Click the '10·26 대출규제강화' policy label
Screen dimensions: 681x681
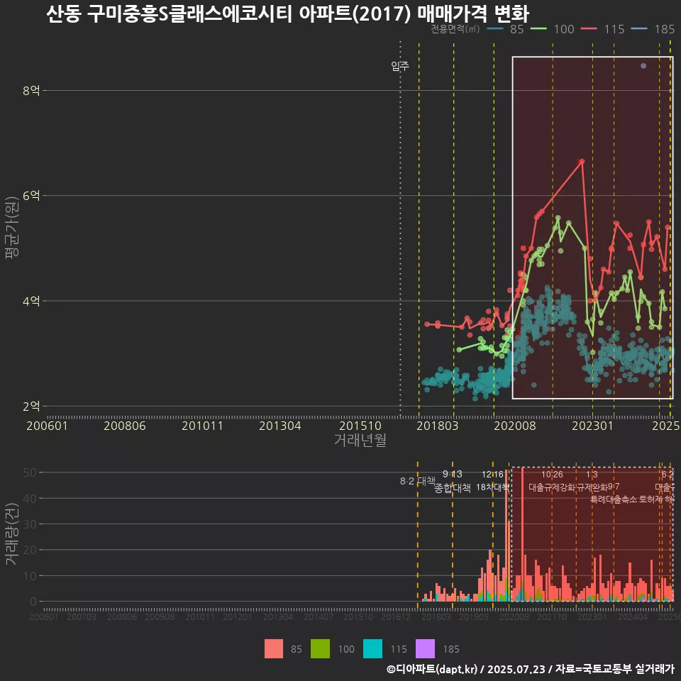pyautogui.click(x=552, y=481)
